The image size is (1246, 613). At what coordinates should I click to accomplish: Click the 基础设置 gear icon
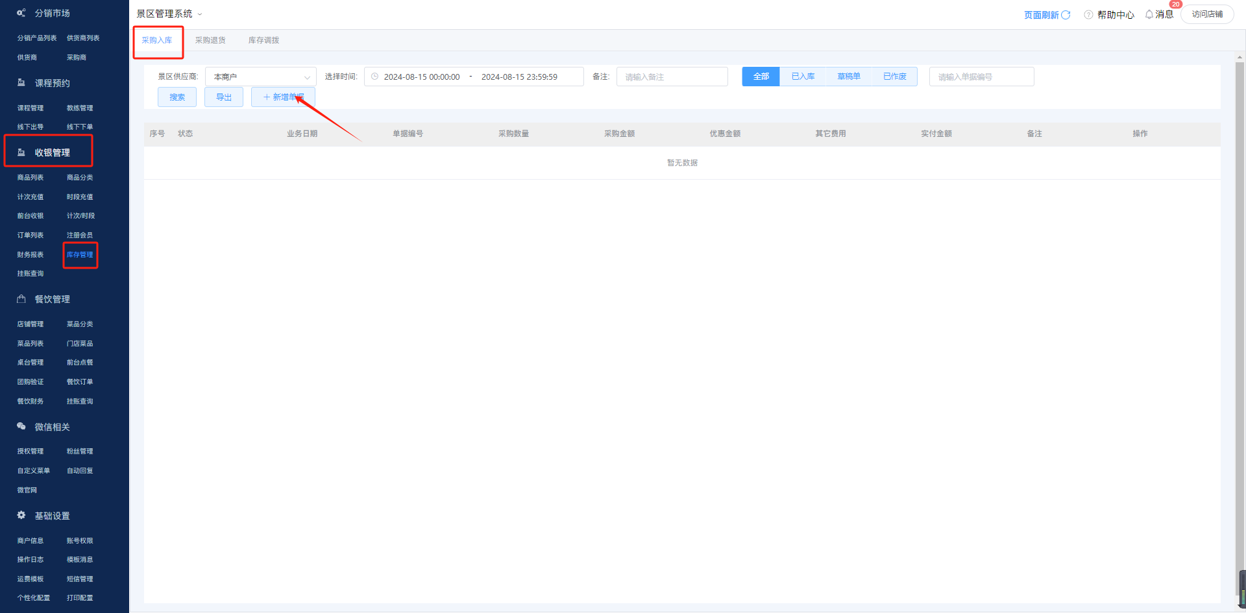pos(21,516)
